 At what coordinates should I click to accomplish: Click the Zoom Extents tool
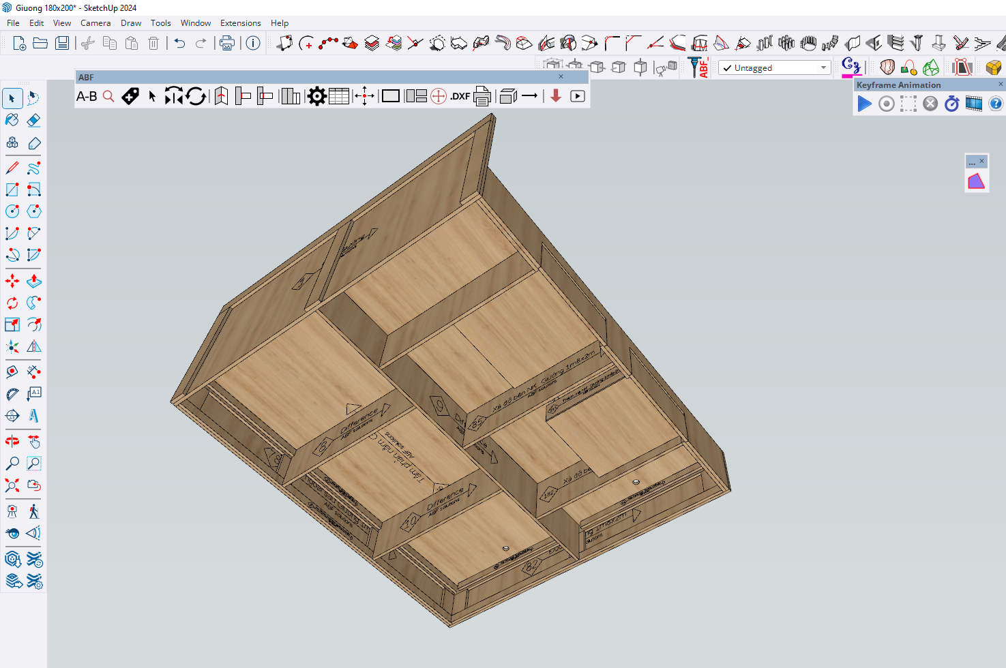tap(12, 485)
